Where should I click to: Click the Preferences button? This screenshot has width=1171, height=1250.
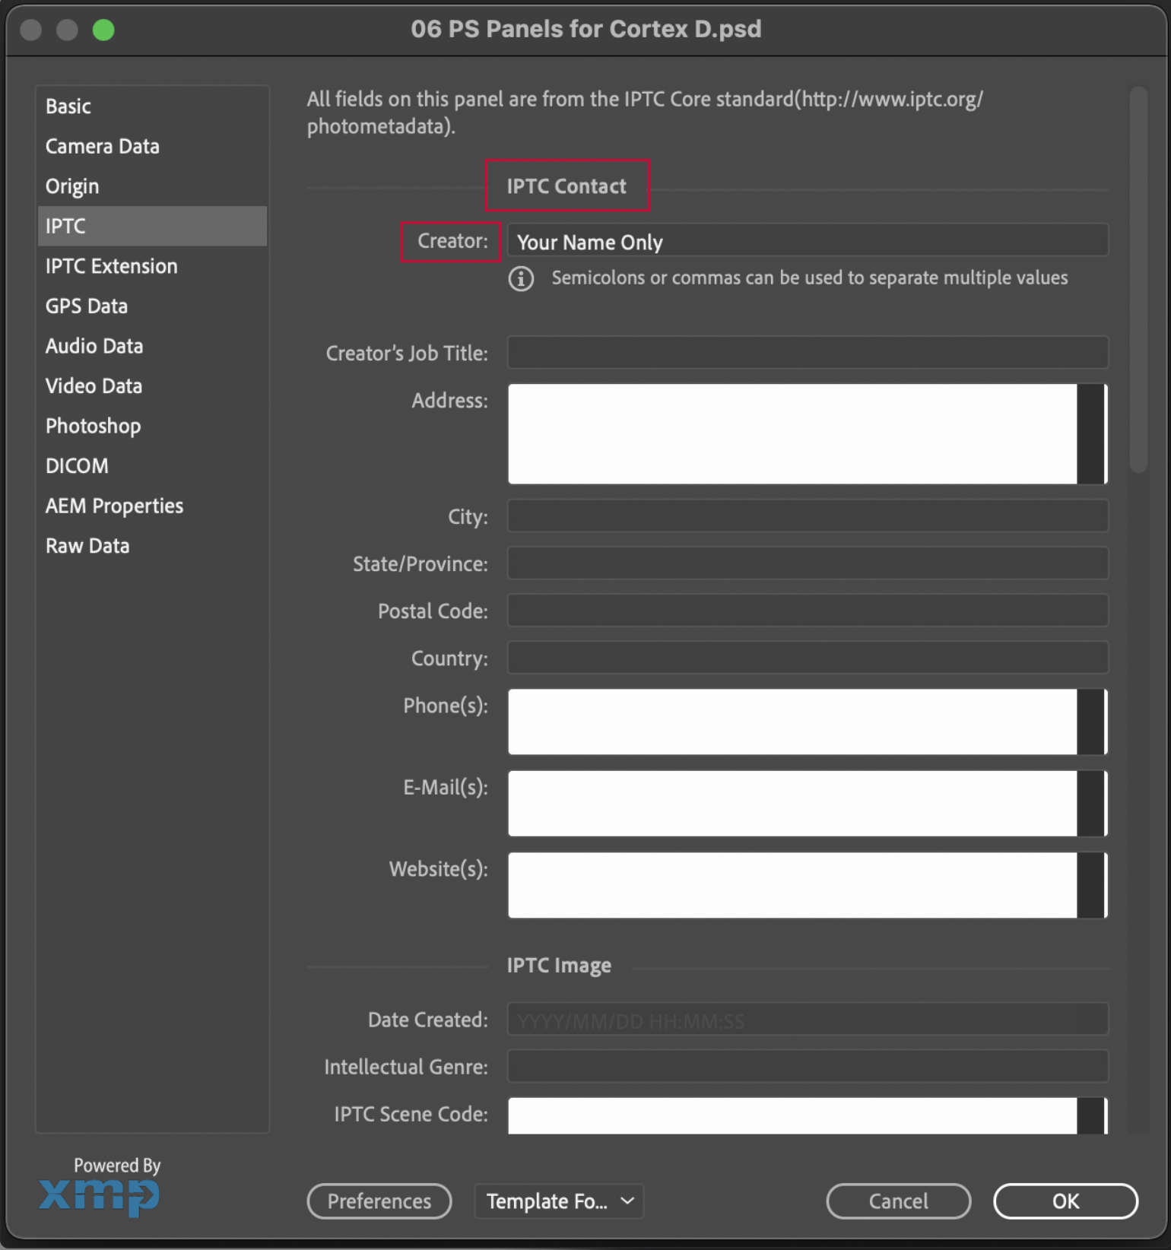tap(379, 1201)
